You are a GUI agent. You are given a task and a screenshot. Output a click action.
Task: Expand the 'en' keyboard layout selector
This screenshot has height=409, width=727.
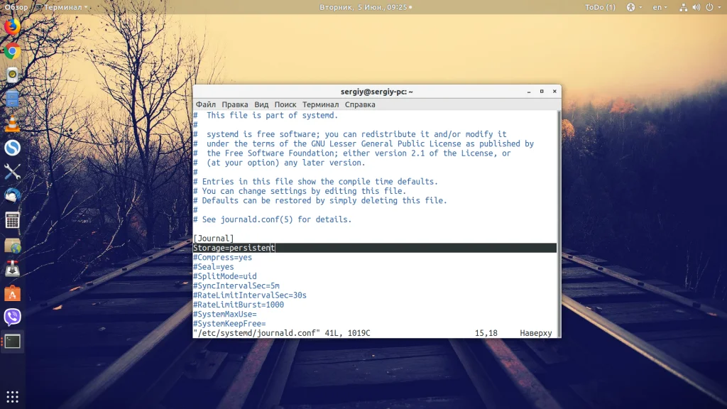(660, 7)
